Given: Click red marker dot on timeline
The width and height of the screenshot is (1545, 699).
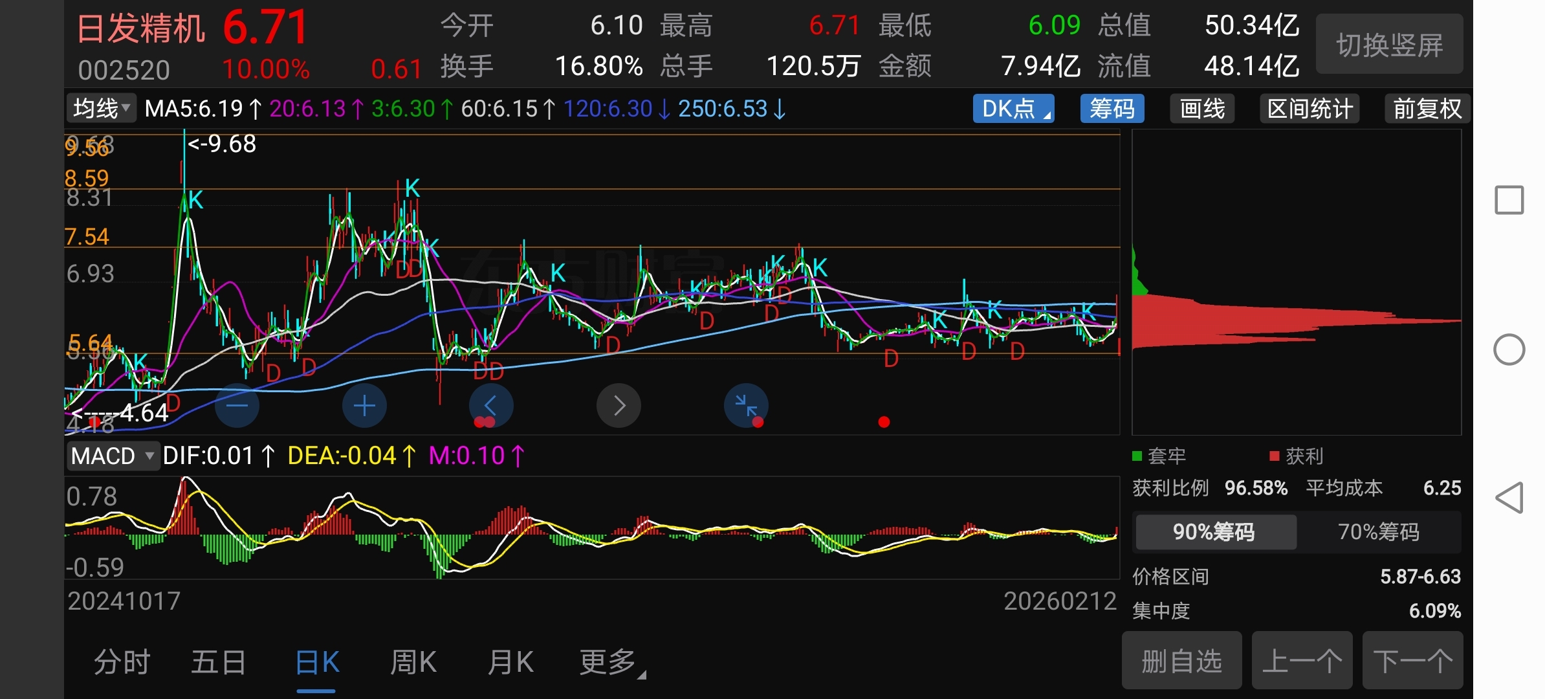Looking at the screenshot, I should coord(884,422).
